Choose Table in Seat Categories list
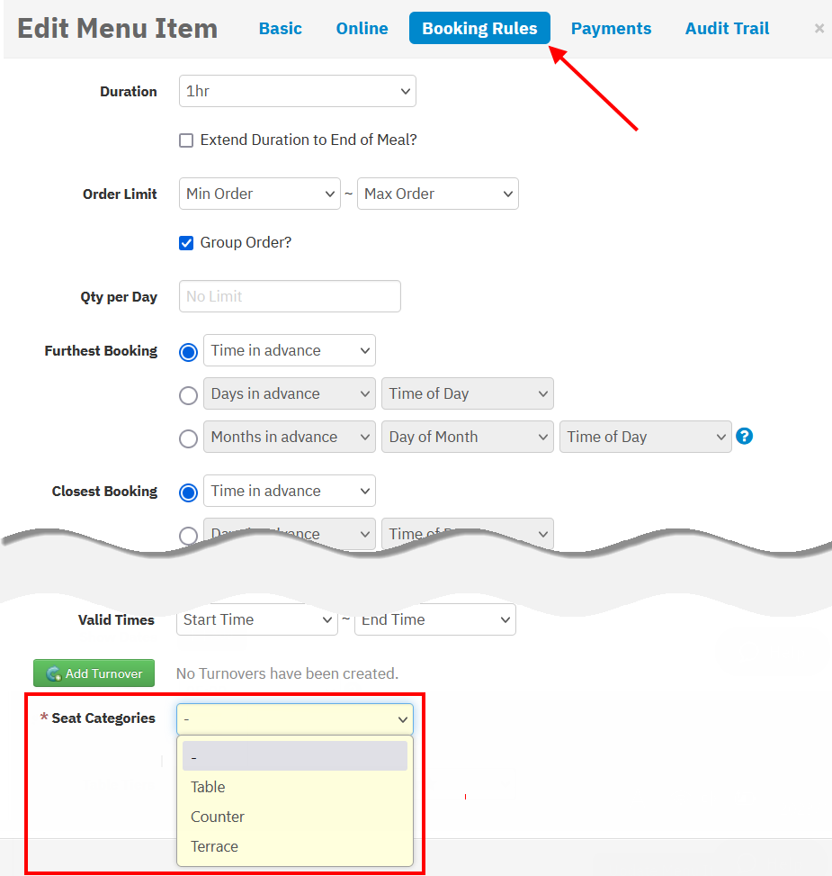This screenshot has height=876, width=832. (208, 787)
